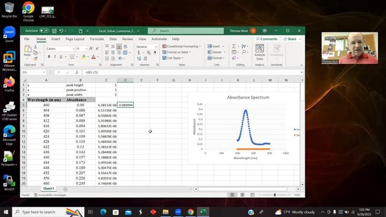386x217 pixels.
Task: Click the Comma Style icon
Action: coord(155,52)
